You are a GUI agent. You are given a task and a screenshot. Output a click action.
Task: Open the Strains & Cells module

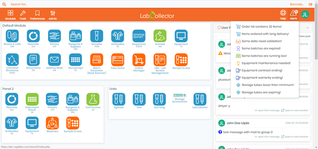click(12, 36)
